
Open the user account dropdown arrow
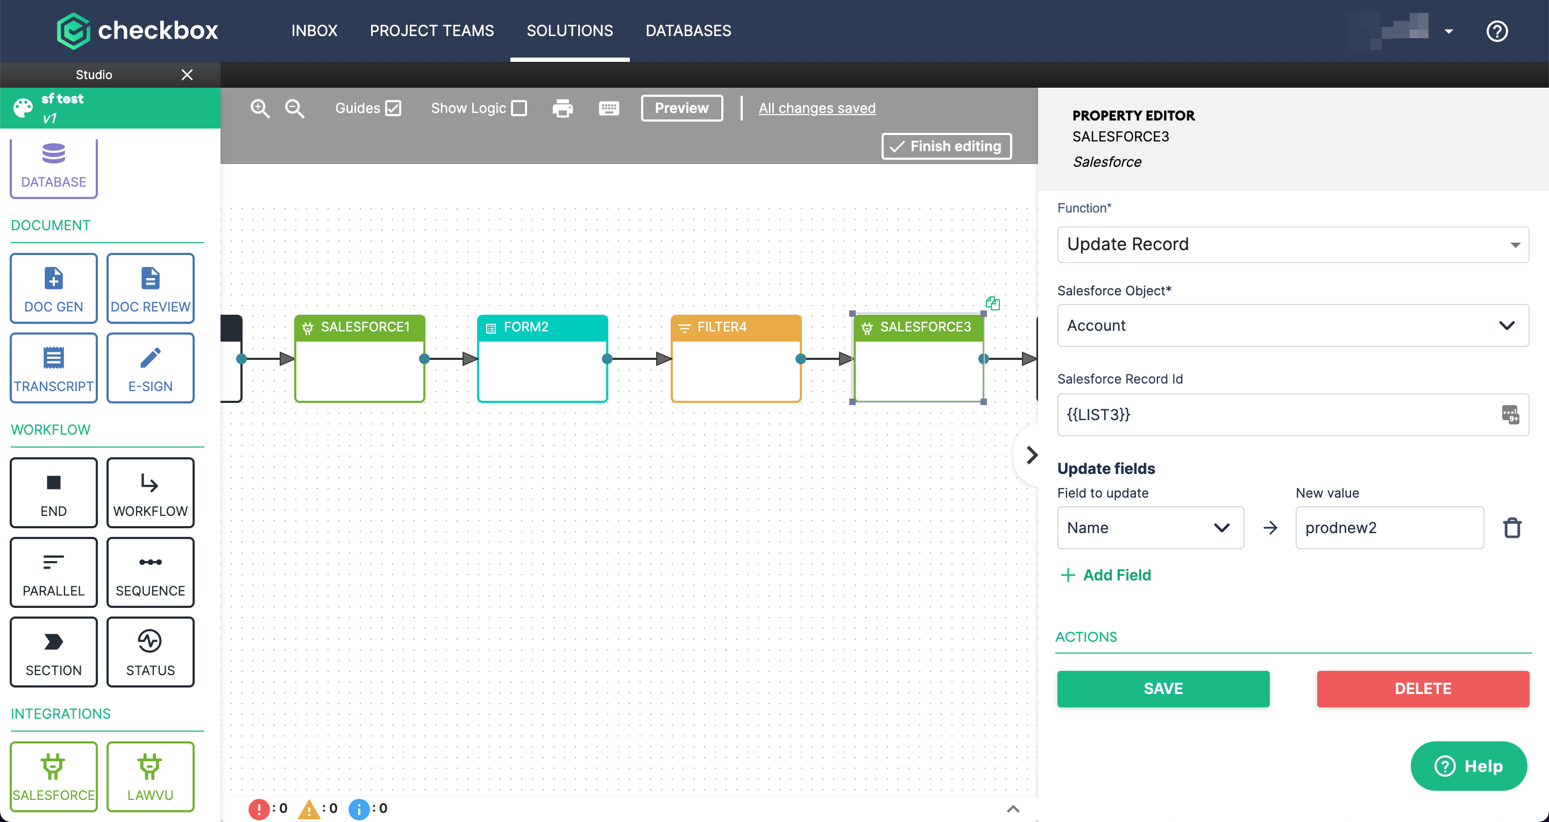click(1448, 31)
